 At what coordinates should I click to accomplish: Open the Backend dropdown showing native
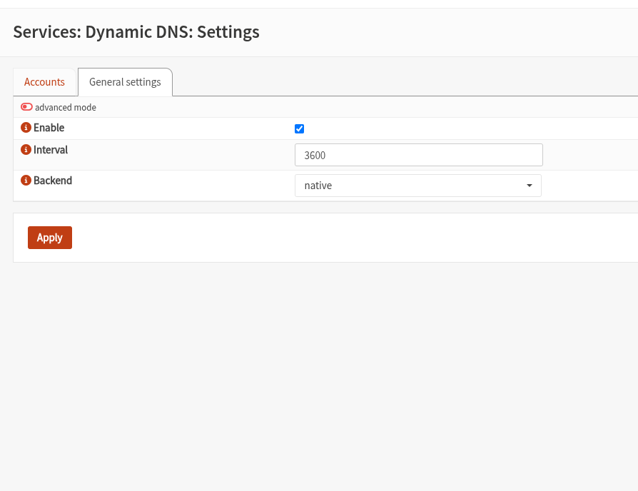[x=418, y=186]
